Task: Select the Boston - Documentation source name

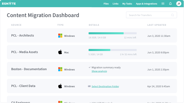Action: [x=29, y=69]
